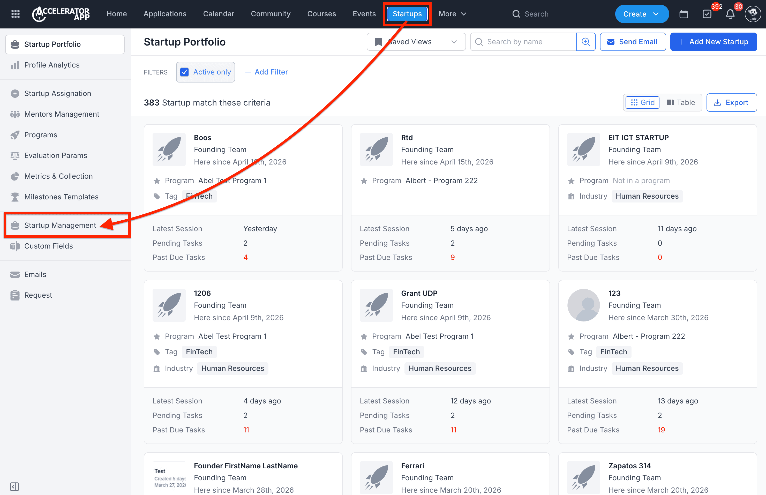Click the Rtd startup rocket logo

point(376,149)
